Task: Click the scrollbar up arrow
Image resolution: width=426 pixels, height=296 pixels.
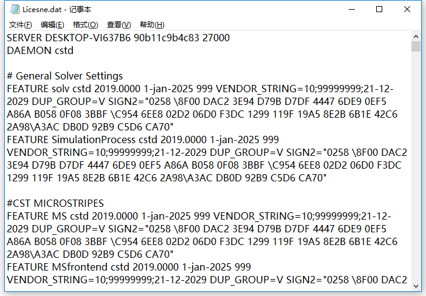Action: point(416,36)
